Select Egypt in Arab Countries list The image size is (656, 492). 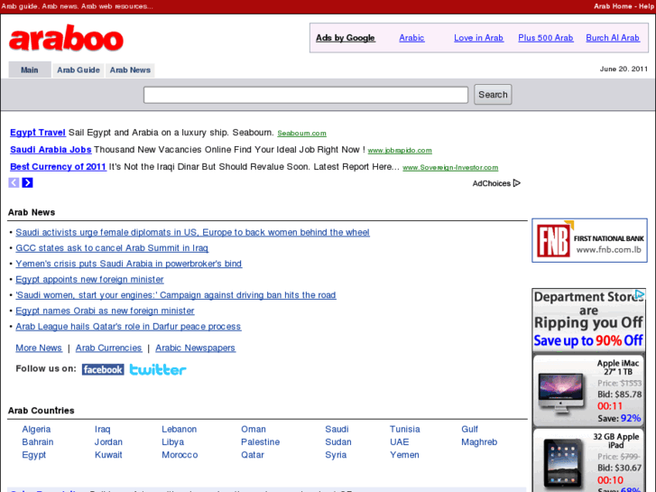coord(34,455)
